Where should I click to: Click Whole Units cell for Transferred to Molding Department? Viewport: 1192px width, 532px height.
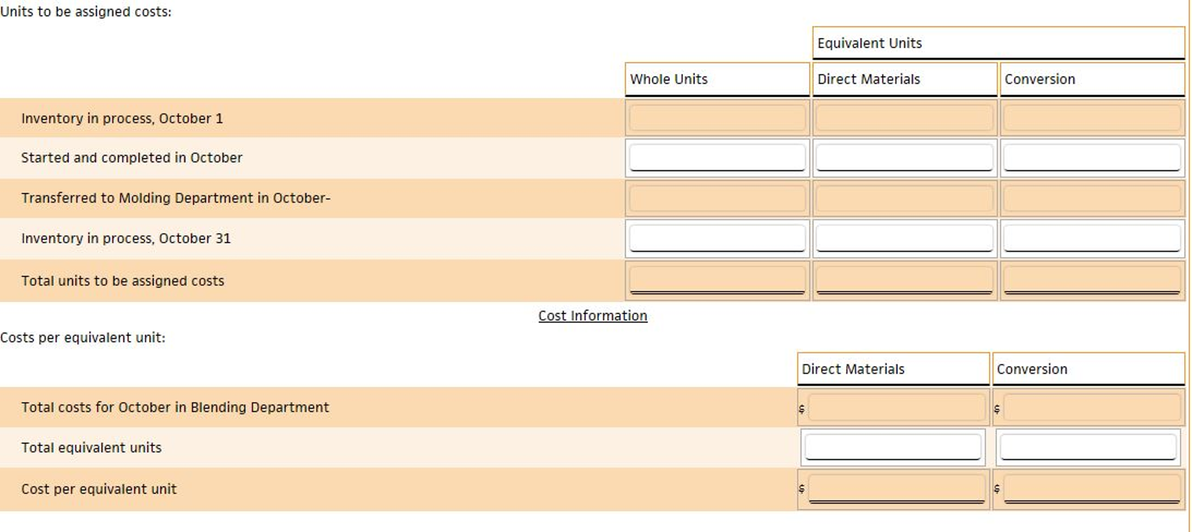[716, 198]
